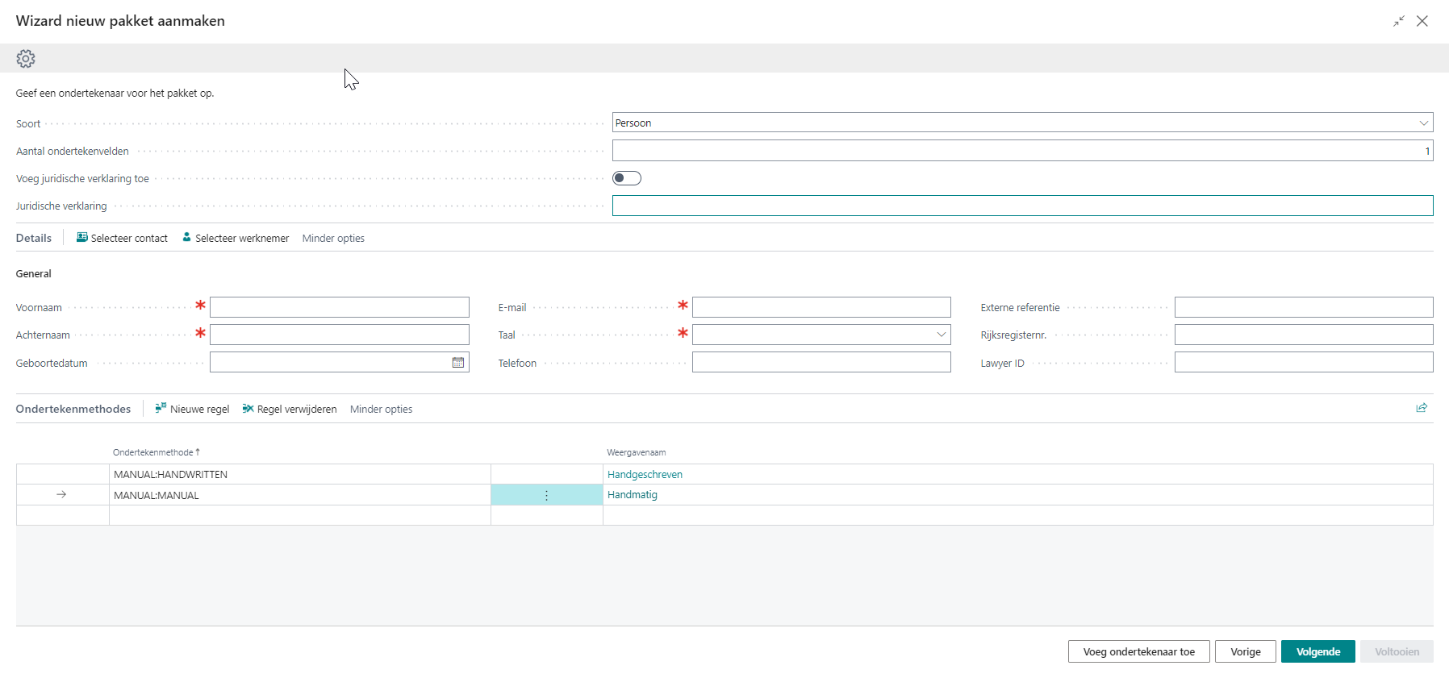
Task: Click the Voeg ondertekenaar toe button
Action: pyautogui.click(x=1138, y=651)
